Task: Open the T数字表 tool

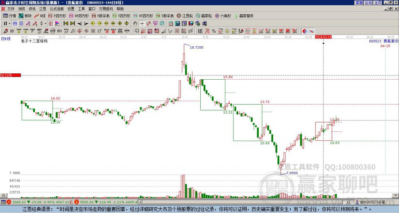Action: (165, 16)
